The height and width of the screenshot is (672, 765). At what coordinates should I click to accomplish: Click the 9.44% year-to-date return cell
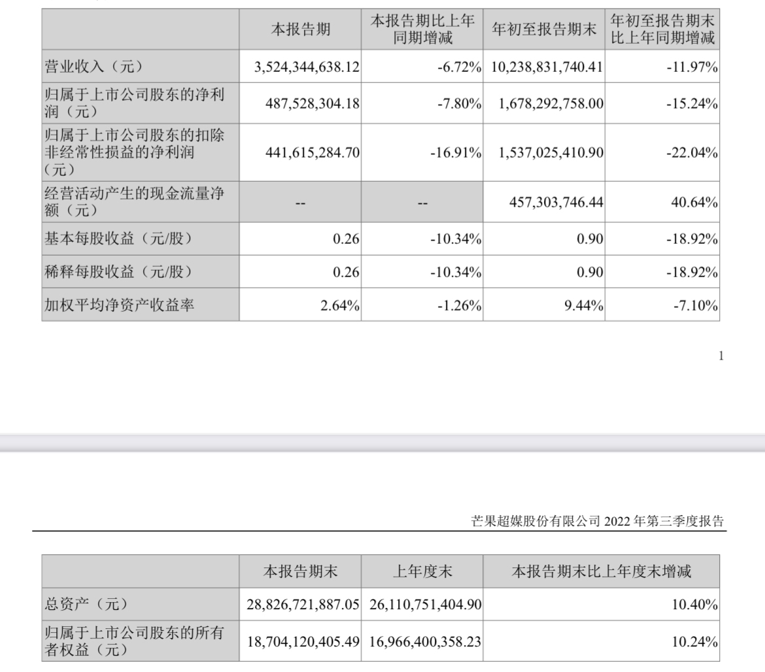tap(583, 305)
